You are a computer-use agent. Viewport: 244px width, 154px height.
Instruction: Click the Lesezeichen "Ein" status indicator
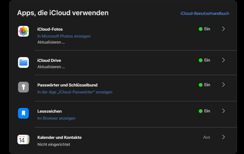tap(204, 111)
